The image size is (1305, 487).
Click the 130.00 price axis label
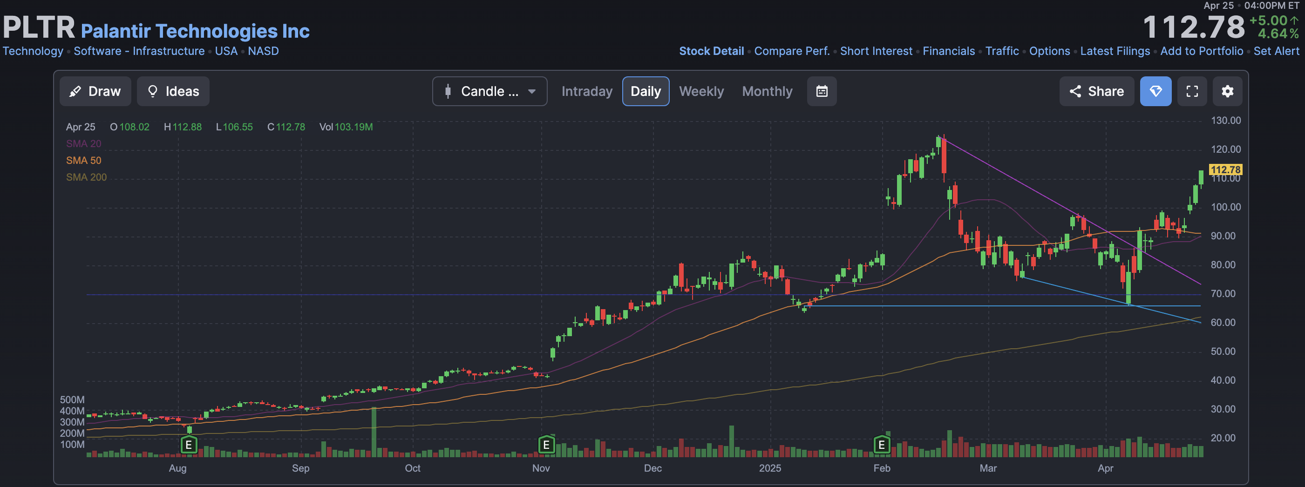pos(1225,121)
